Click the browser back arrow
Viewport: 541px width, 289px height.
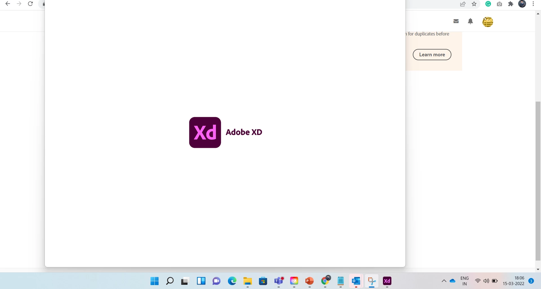[x=8, y=4]
